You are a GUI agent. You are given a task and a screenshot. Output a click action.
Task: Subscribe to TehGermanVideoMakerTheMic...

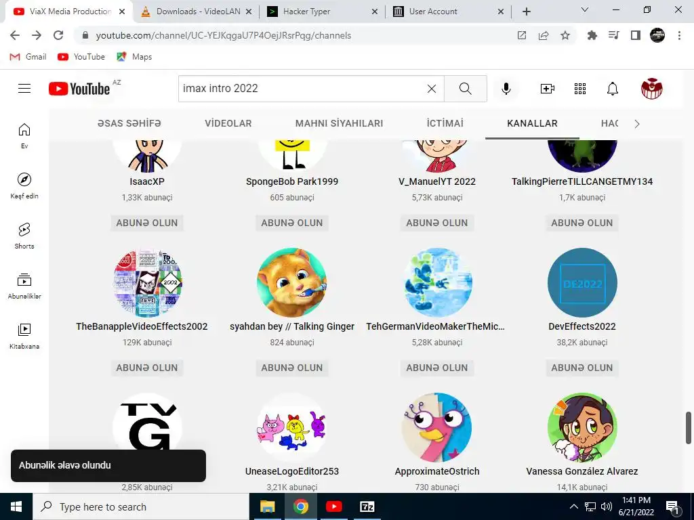(437, 368)
